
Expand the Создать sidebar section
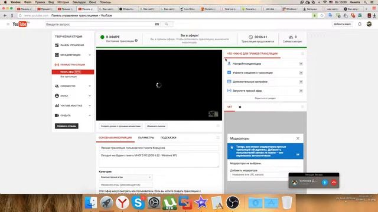tap(90, 115)
